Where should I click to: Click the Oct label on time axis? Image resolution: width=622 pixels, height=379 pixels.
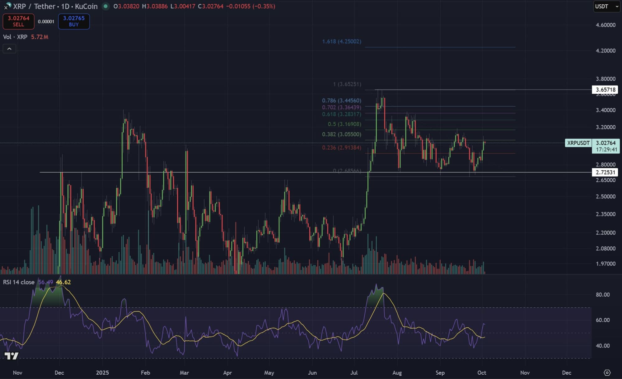(x=481, y=372)
